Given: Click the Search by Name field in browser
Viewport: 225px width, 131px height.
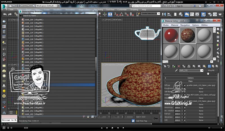Looking at the screenshot, I should 59,16.
